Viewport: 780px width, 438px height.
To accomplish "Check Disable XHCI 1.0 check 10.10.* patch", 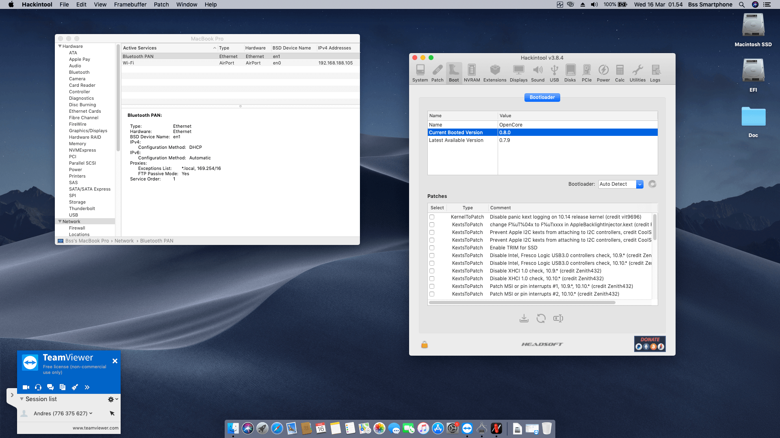I will coord(432,279).
